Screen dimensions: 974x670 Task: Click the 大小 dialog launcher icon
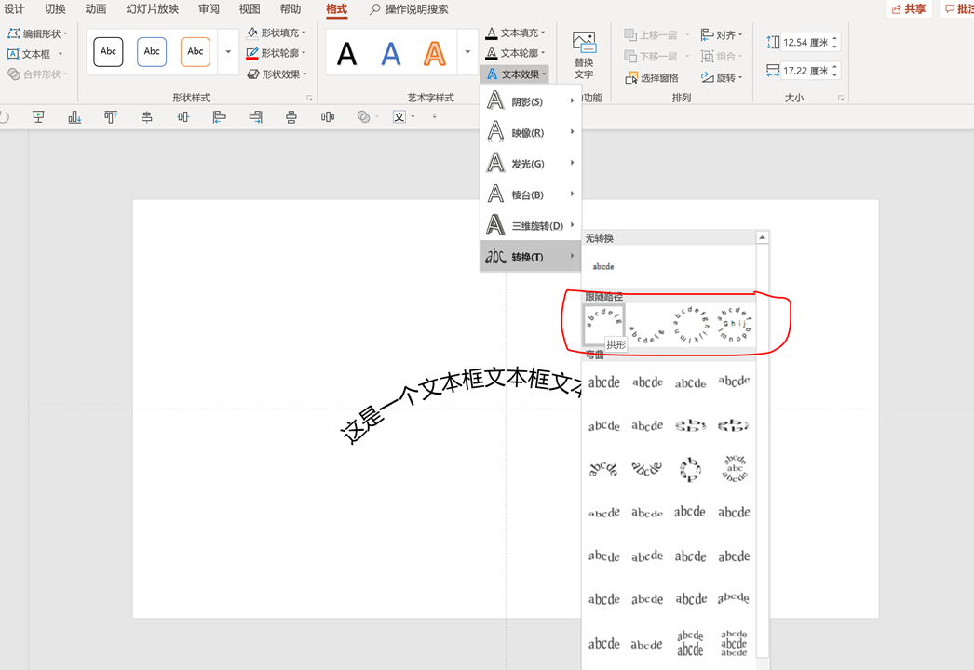coord(841,98)
